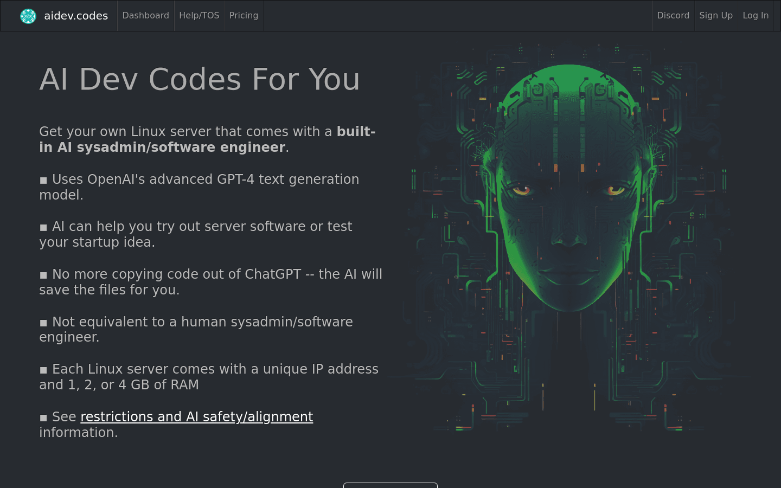The image size is (781, 488).
Task: Click the outlined button at page bottom
Action: point(390,486)
